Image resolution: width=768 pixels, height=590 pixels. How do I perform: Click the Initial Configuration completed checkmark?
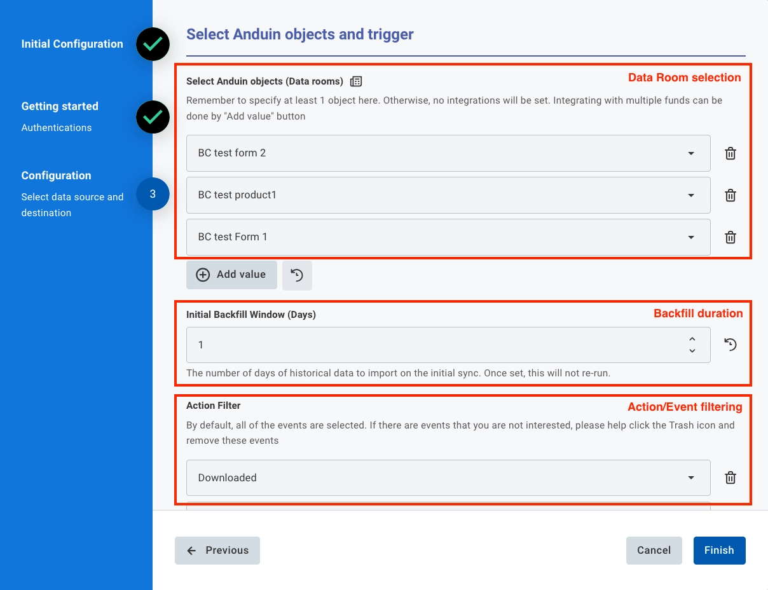[x=153, y=45]
